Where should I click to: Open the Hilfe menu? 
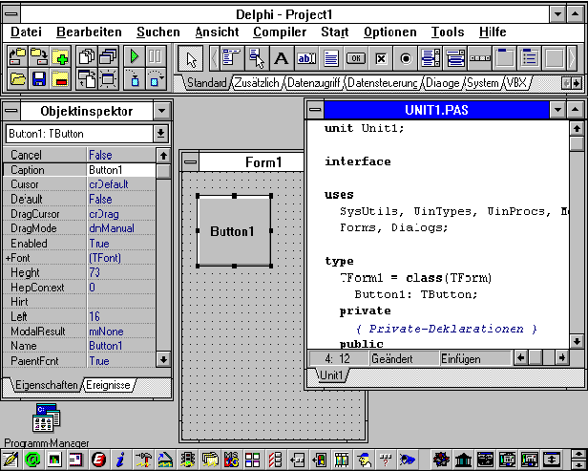[493, 32]
